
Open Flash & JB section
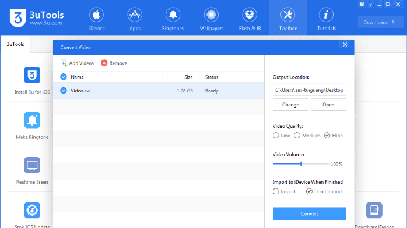click(250, 19)
